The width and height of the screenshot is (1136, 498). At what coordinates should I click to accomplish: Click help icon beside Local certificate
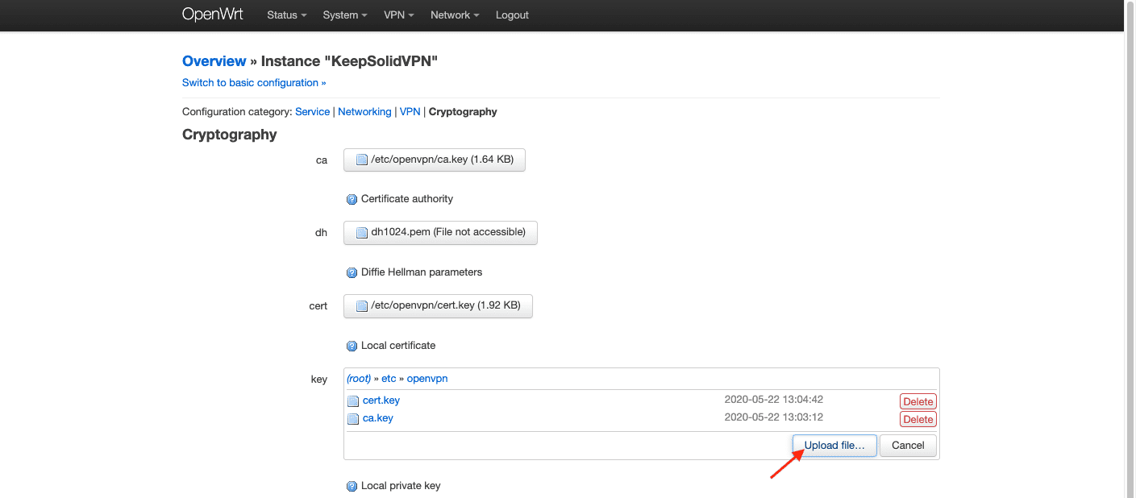coord(352,346)
